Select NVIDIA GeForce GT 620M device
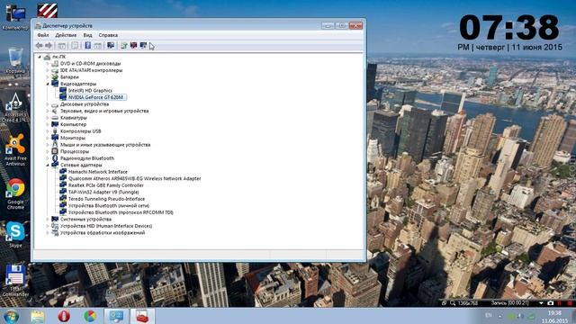The image size is (576, 324). tap(95, 97)
